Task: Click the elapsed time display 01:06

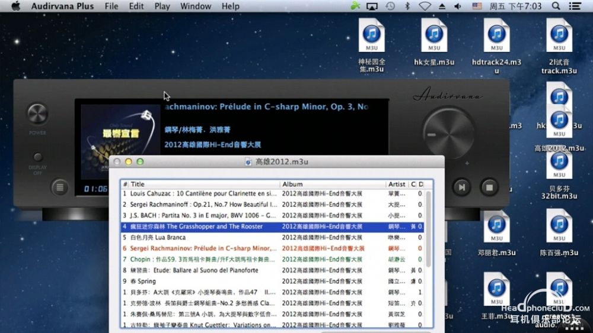Action: (x=95, y=189)
